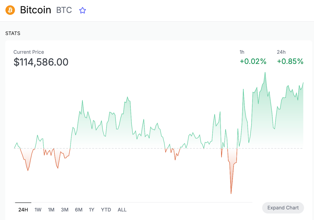This screenshot has width=314, height=220.
Task: Toggle the favorite star for Bitcoin
Action: pos(82,10)
